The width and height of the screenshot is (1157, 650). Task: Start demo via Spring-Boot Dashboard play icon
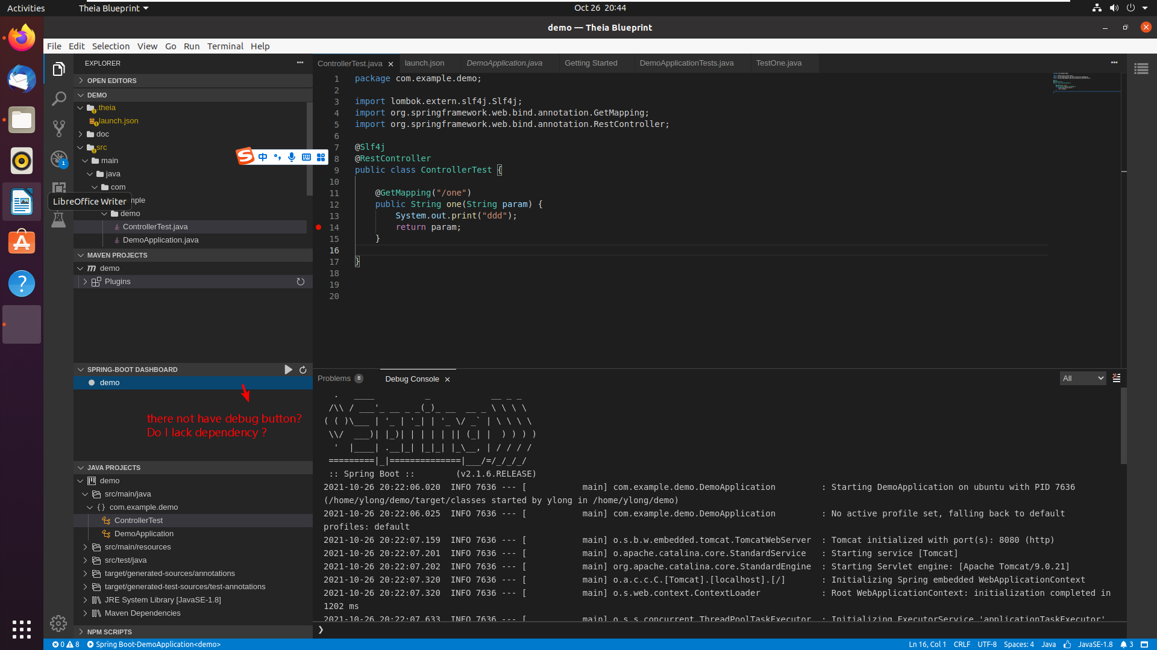289,370
